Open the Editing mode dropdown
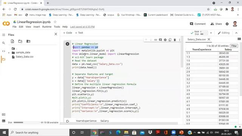Image resolution: width=242 pixels, height=136 pixels. point(223,33)
